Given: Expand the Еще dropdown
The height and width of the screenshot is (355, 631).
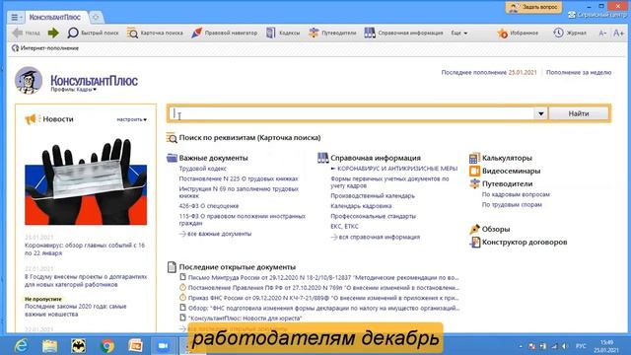Looking at the screenshot, I should pyautogui.click(x=459, y=33).
